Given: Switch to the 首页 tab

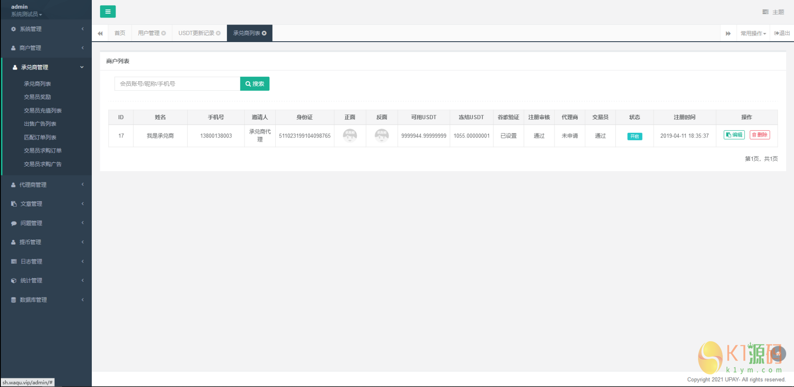Looking at the screenshot, I should click(120, 33).
